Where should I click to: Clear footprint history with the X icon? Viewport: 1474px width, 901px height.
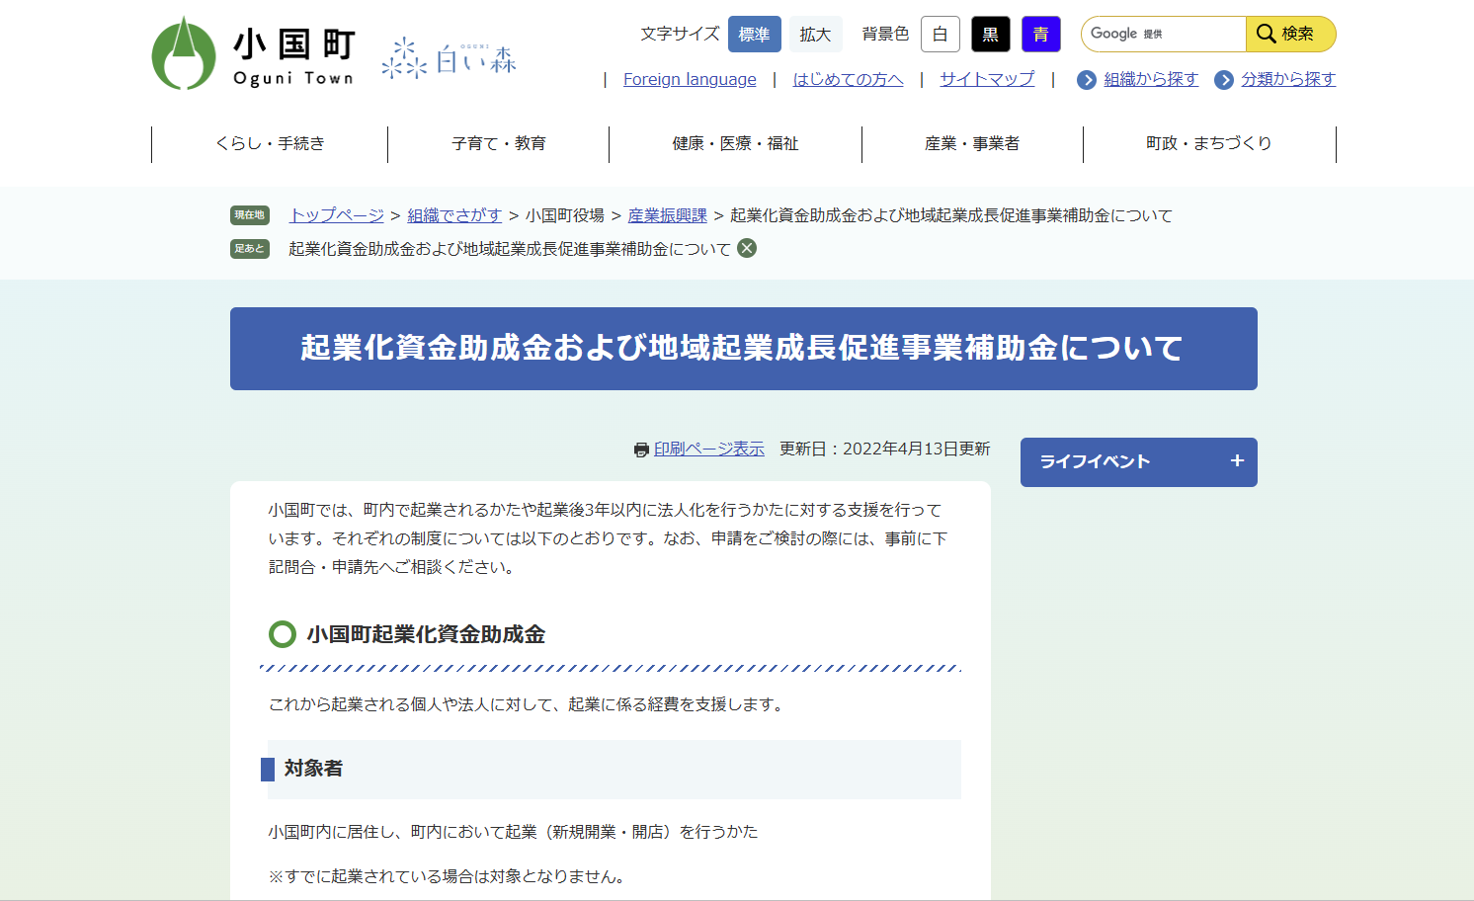pyautogui.click(x=747, y=248)
